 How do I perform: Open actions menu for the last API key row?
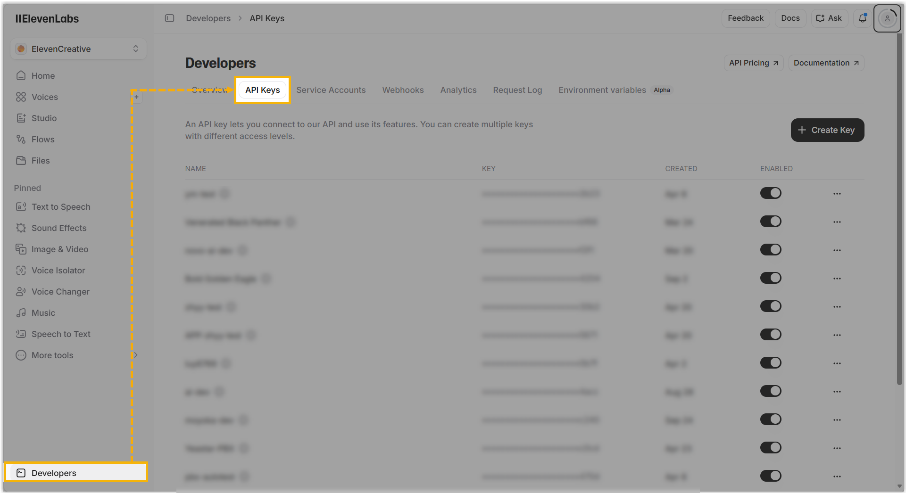click(837, 476)
